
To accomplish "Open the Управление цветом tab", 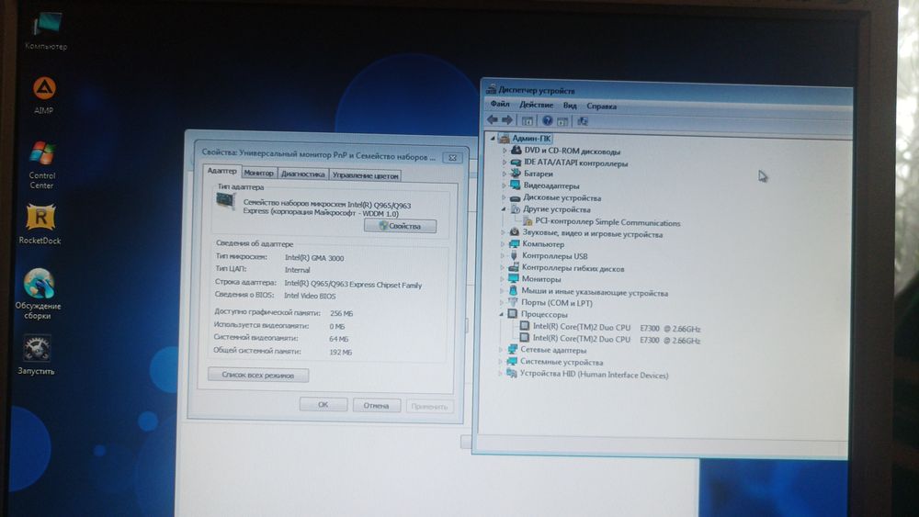I will pyautogui.click(x=365, y=175).
